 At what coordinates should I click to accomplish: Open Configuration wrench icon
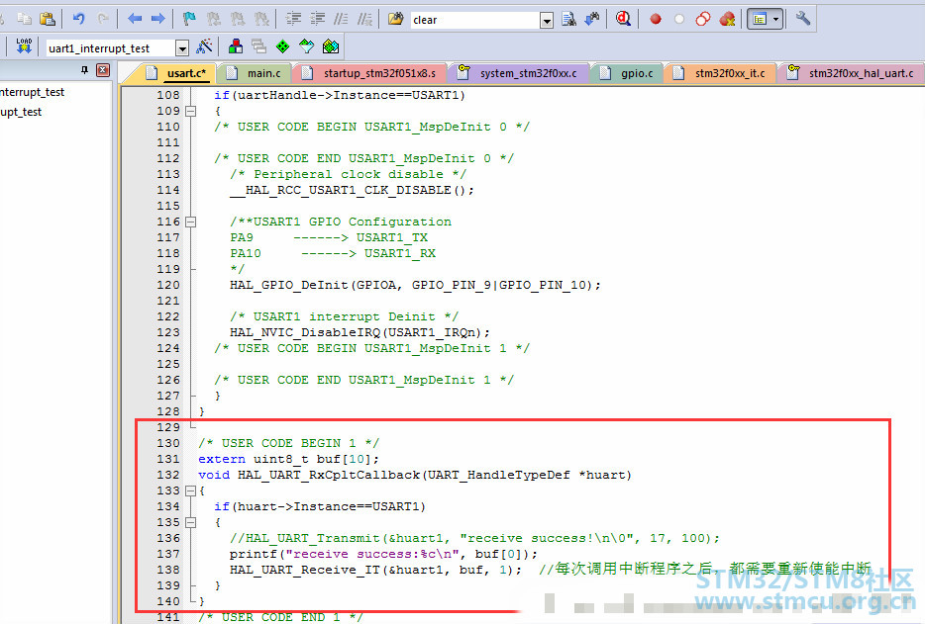pos(803,19)
